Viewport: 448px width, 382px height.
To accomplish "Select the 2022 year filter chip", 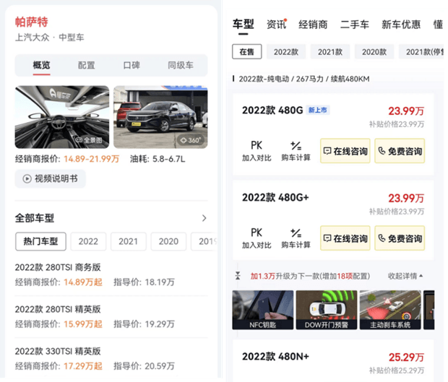I will pyautogui.click(x=88, y=241).
